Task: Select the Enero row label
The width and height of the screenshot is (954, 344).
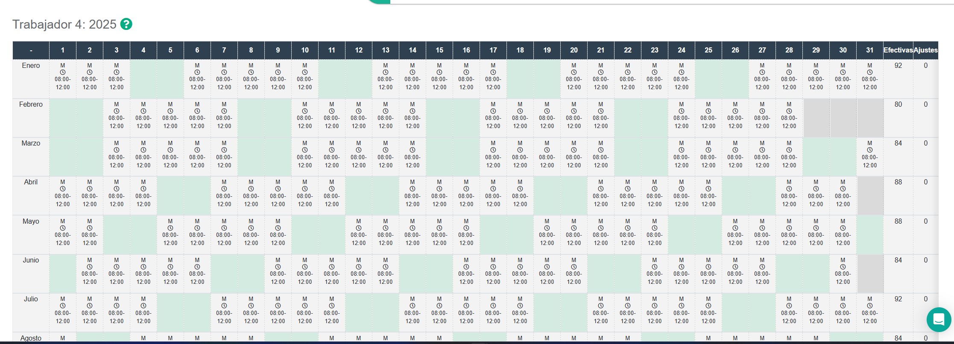Action: tap(31, 66)
